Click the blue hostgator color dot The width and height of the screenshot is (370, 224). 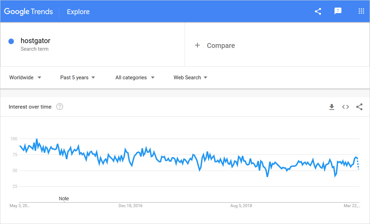coord(11,41)
